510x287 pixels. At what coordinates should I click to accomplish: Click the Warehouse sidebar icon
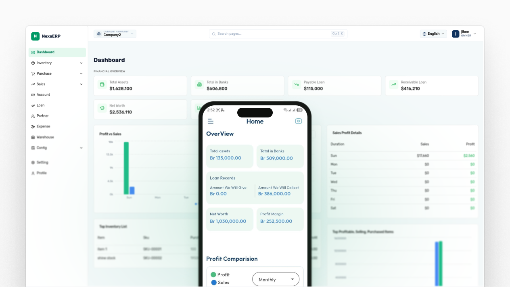coord(33,137)
